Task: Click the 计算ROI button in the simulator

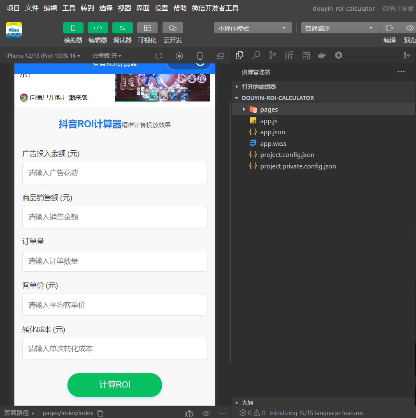Action: tap(114, 385)
